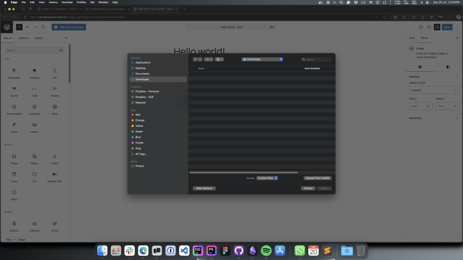Screen dimensions: 463x260
Task: Expand the Advanced settings section
Action: click(x=434, y=118)
